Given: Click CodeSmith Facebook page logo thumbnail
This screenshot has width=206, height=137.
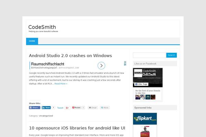Looking at the screenshot, I should click(x=138, y=73).
